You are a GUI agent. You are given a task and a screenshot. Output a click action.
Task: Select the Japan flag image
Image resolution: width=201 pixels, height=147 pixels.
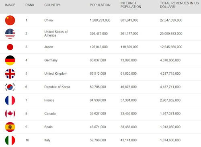[10, 47]
